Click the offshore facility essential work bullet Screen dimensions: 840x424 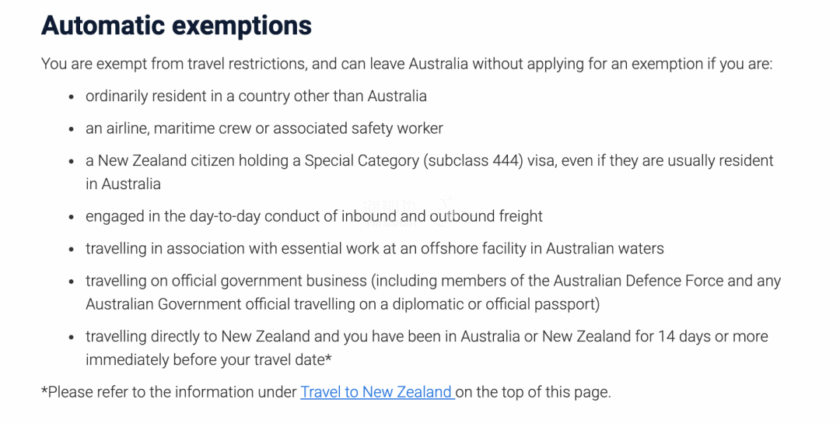[374, 248]
